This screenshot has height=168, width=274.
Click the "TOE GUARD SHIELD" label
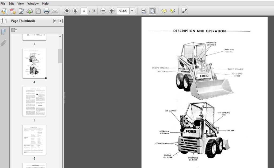(x=237, y=75)
